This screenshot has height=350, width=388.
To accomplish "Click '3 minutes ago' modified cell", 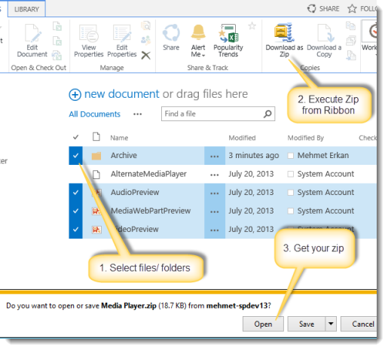I will [x=254, y=156].
